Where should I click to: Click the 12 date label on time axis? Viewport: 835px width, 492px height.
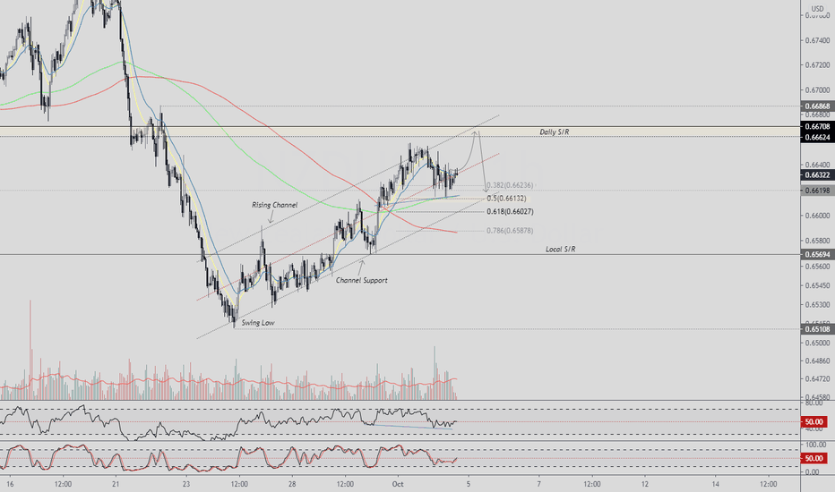pos(645,485)
